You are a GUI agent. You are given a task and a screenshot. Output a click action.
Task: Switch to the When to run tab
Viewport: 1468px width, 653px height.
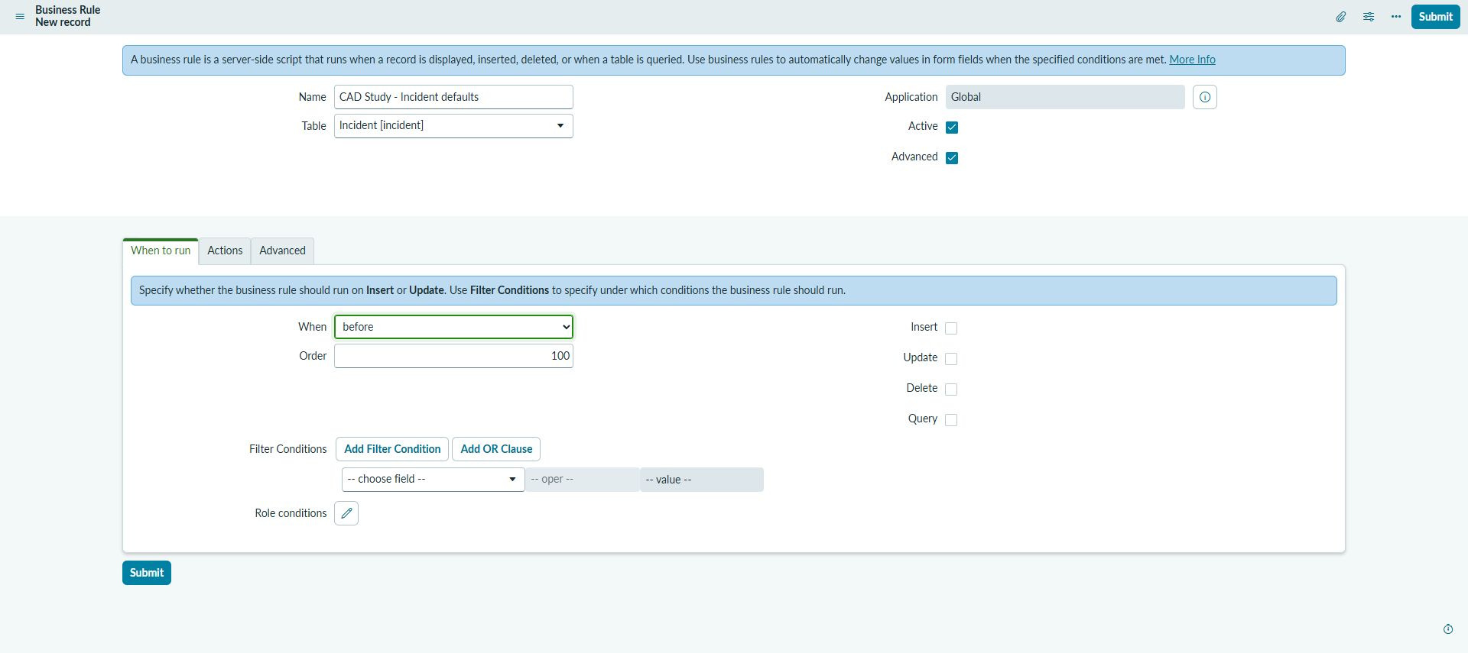point(161,251)
